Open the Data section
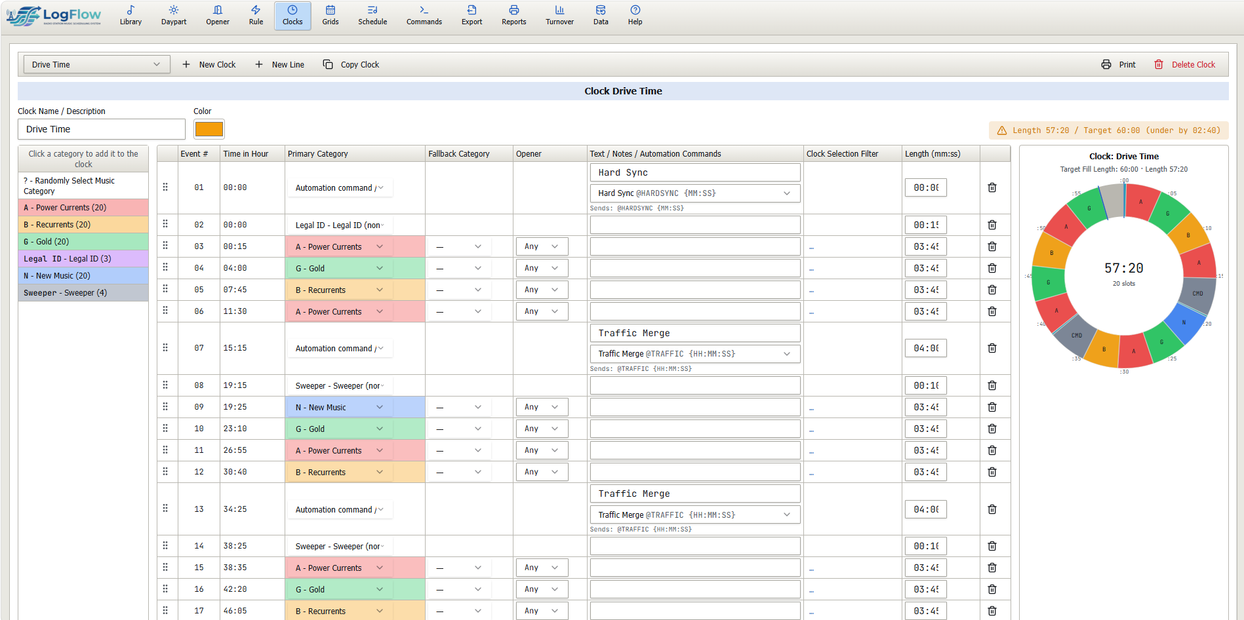The image size is (1244, 620). coord(601,16)
